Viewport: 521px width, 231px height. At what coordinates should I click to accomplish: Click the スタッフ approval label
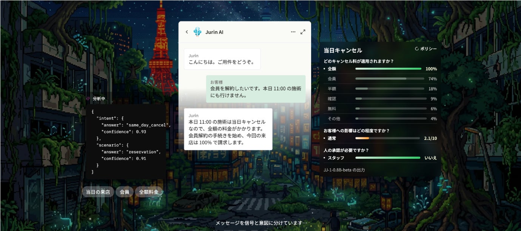pyautogui.click(x=336, y=158)
